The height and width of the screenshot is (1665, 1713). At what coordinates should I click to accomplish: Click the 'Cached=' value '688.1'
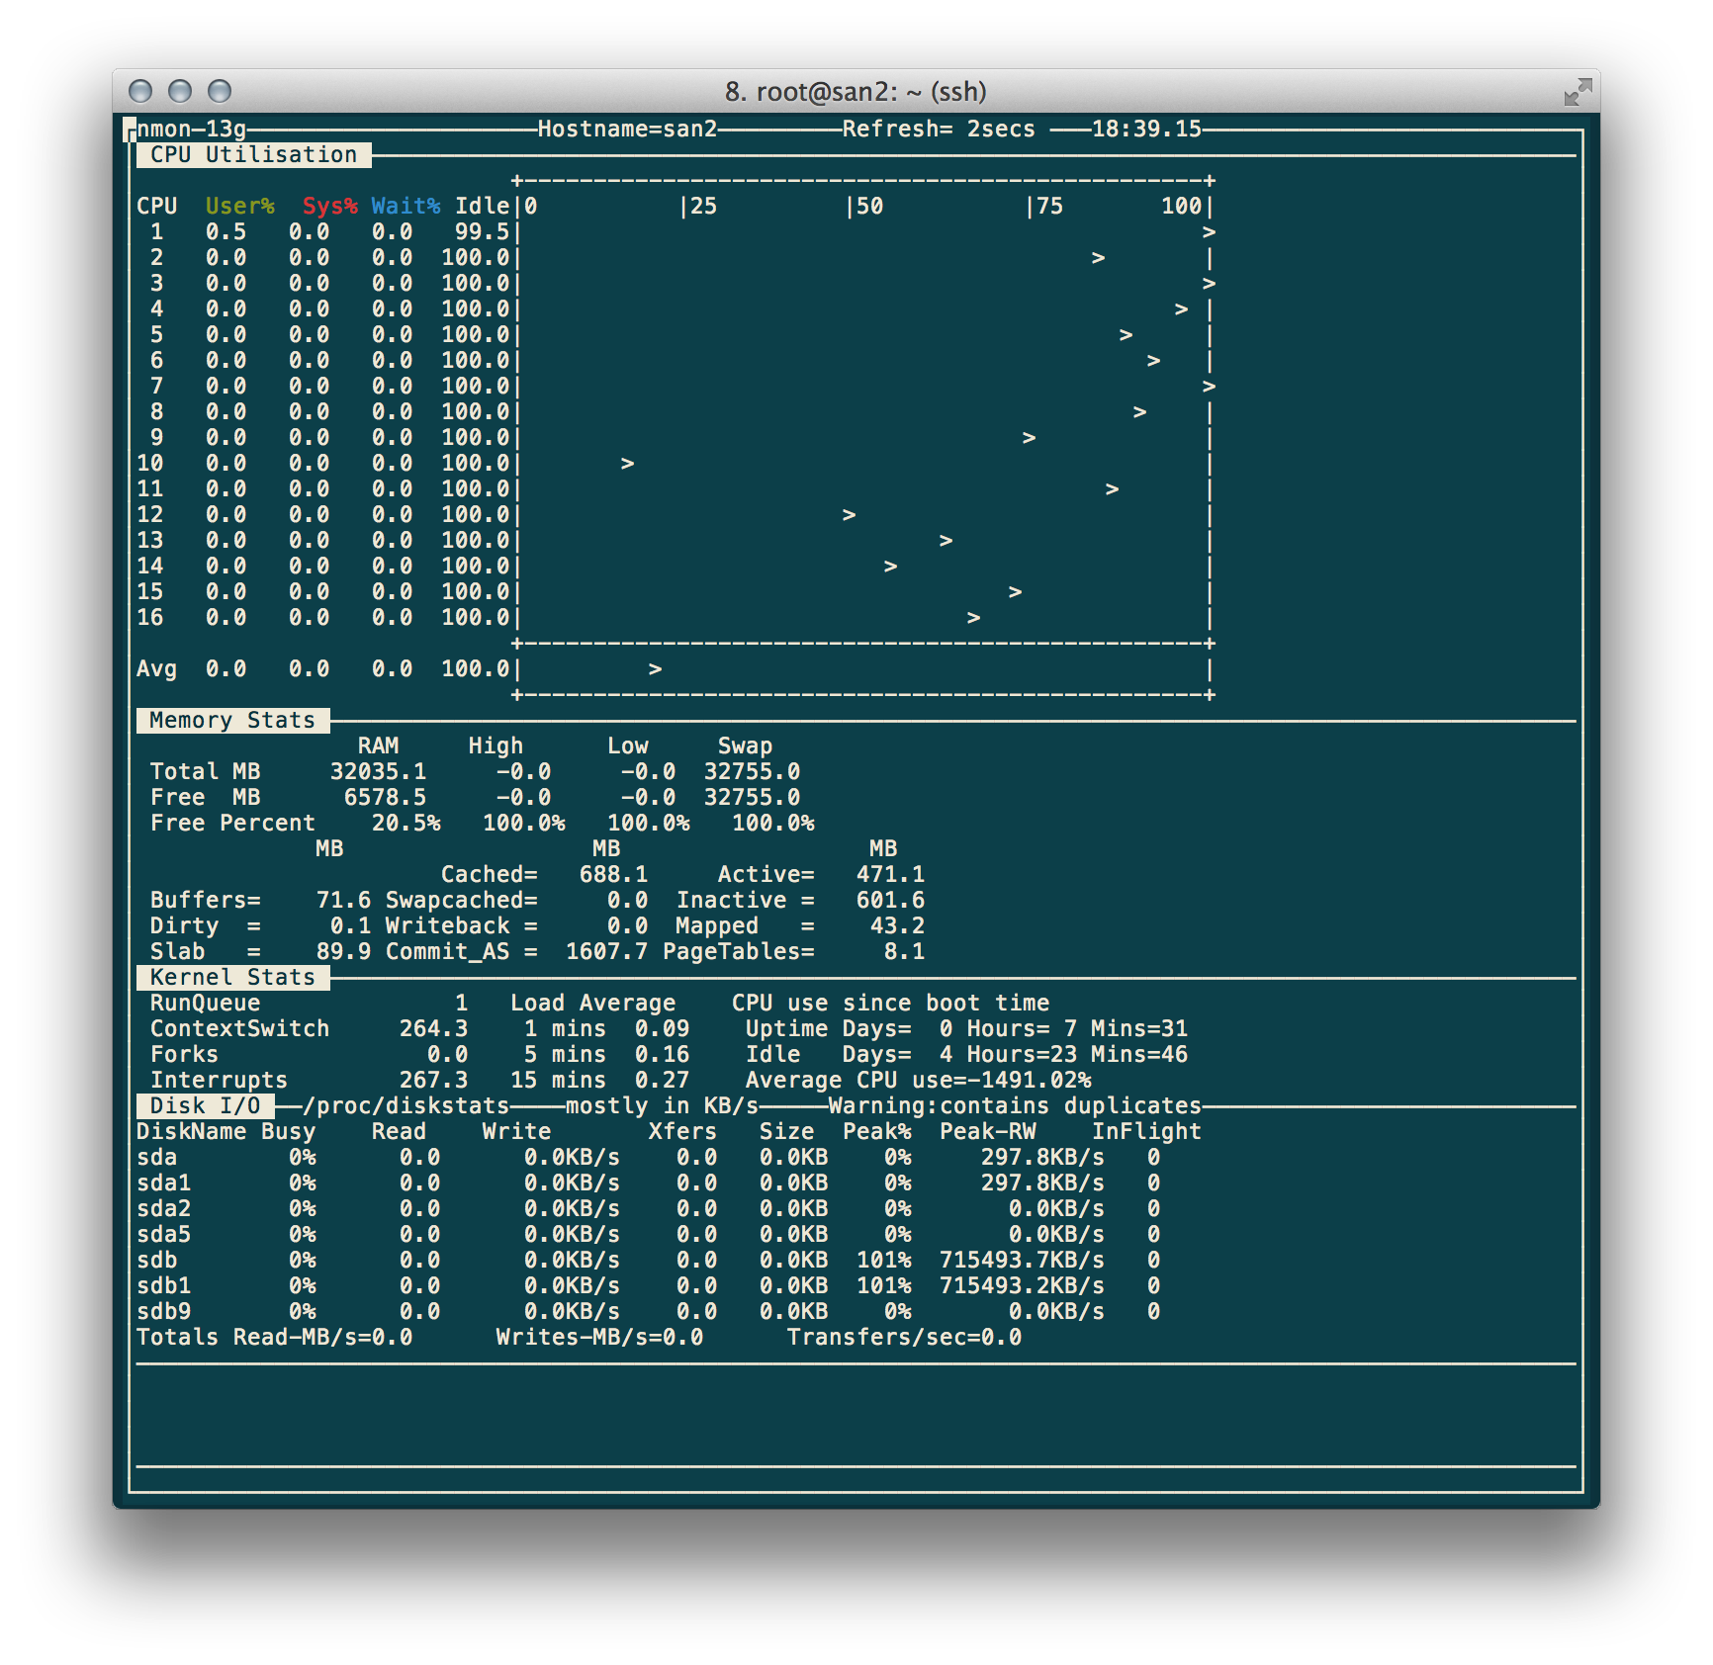tap(613, 874)
